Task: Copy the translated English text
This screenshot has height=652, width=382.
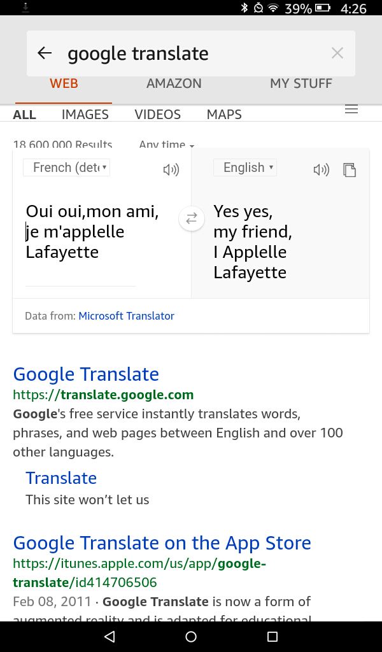Action: click(350, 169)
